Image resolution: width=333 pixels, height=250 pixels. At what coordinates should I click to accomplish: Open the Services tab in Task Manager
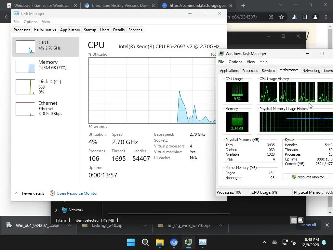coord(135,30)
